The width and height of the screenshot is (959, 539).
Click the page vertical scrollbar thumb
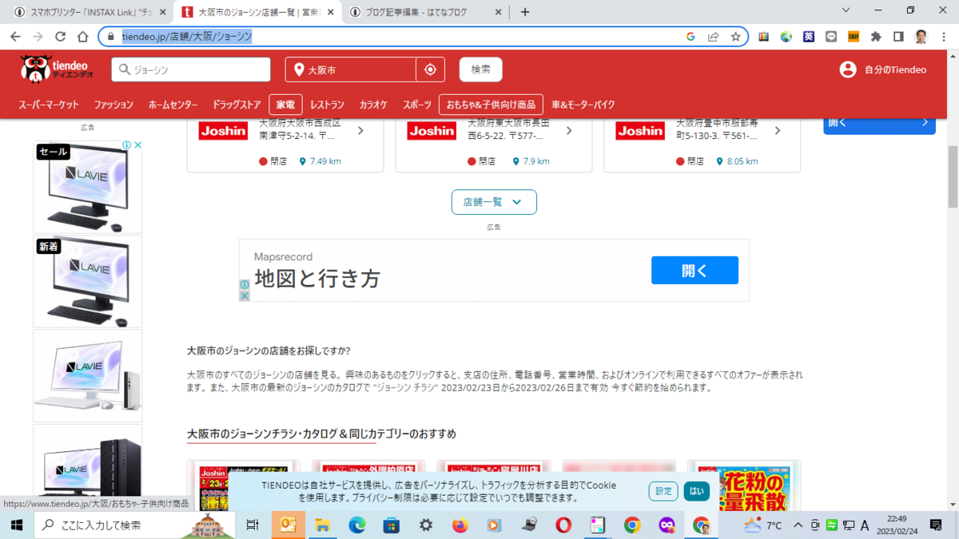coord(953,176)
